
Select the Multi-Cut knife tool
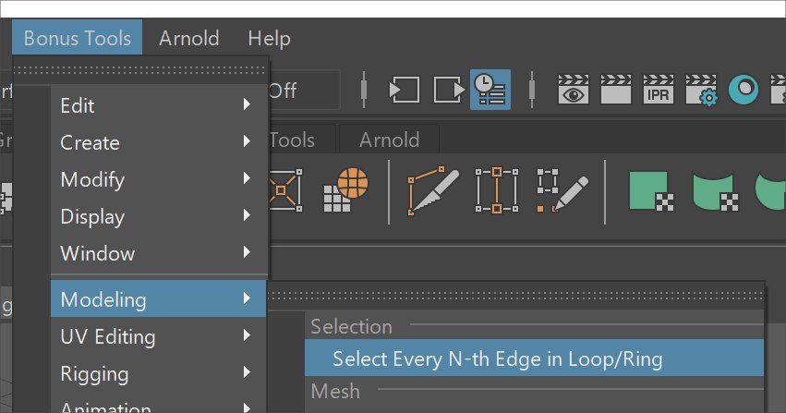(433, 190)
